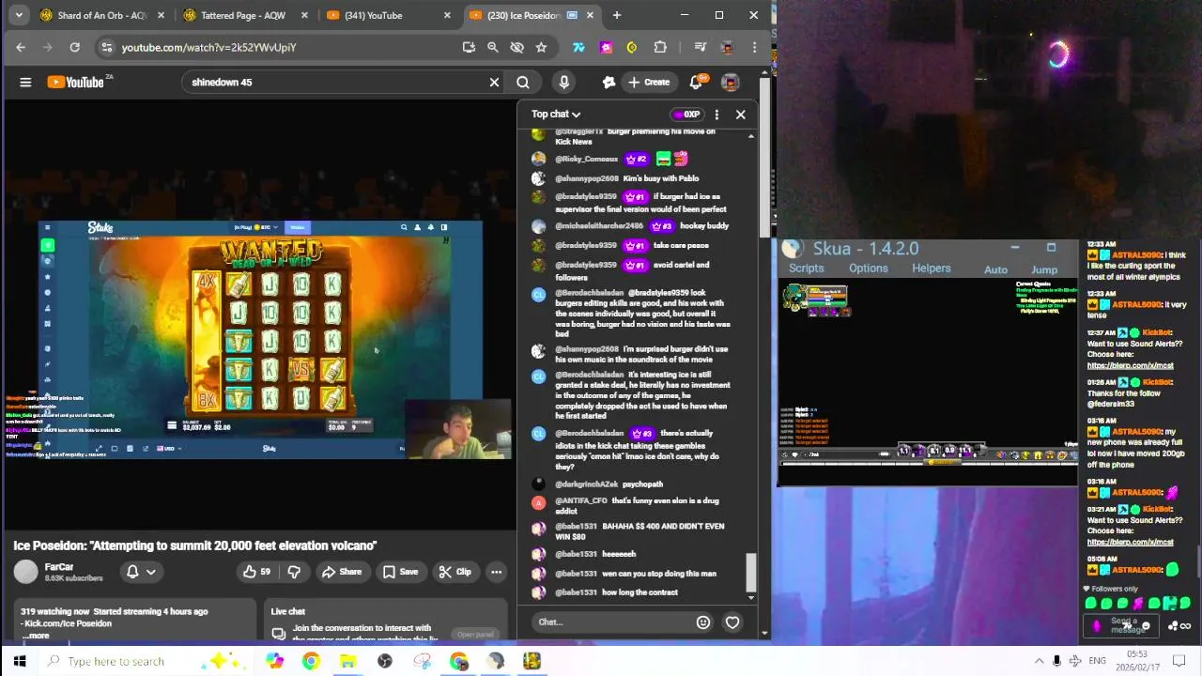This screenshot has width=1202, height=676.
Task: Click Open panel for Live chat
Action: point(475,635)
